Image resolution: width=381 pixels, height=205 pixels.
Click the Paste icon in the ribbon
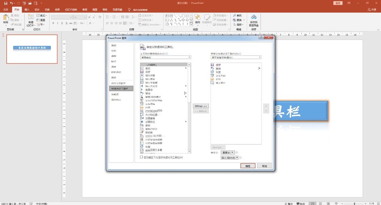coord(6,18)
